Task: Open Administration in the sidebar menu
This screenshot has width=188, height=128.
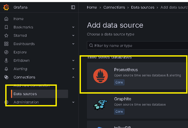Action: [x=26, y=102]
